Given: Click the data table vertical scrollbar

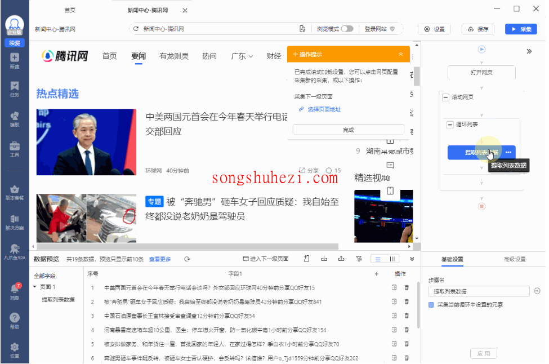Looking at the screenshot, I should point(418,305).
